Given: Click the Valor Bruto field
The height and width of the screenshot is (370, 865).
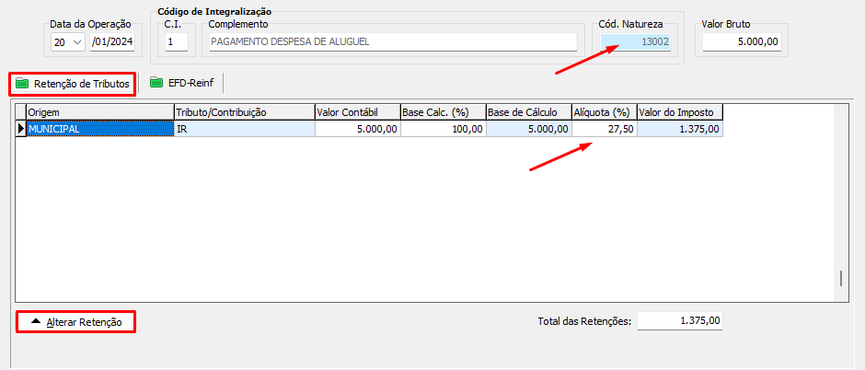Looking at the screenshot, I should coord(742,41).
